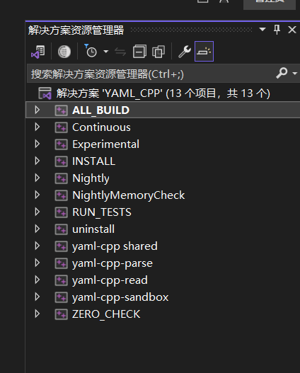Expand the Experimental project
Screen dimensions: 300x373
tap(37, 144)
